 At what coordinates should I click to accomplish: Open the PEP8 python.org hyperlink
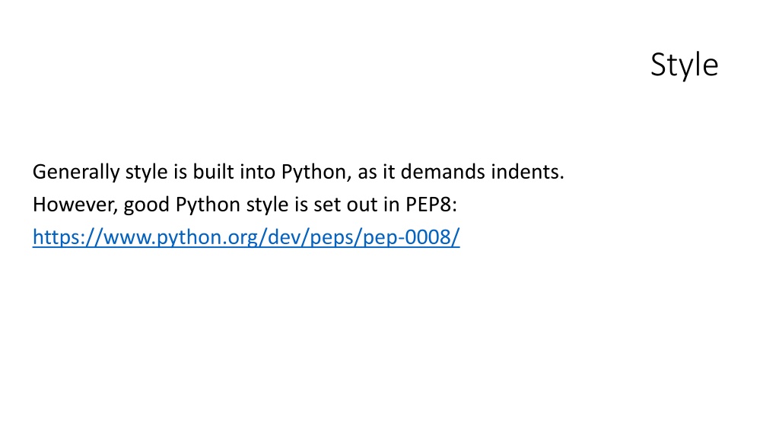(246, 237)
